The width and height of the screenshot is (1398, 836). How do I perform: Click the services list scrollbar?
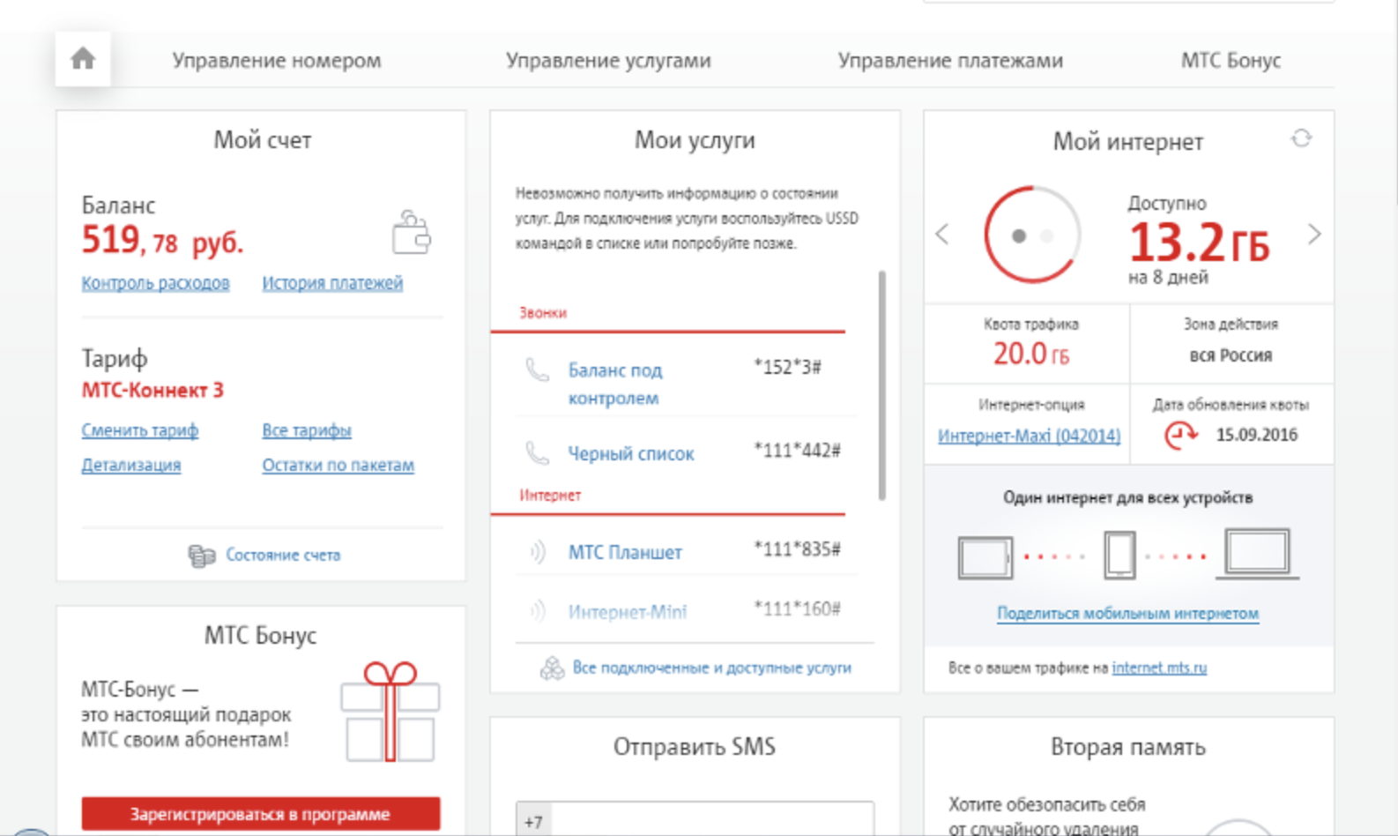point(881,385)
